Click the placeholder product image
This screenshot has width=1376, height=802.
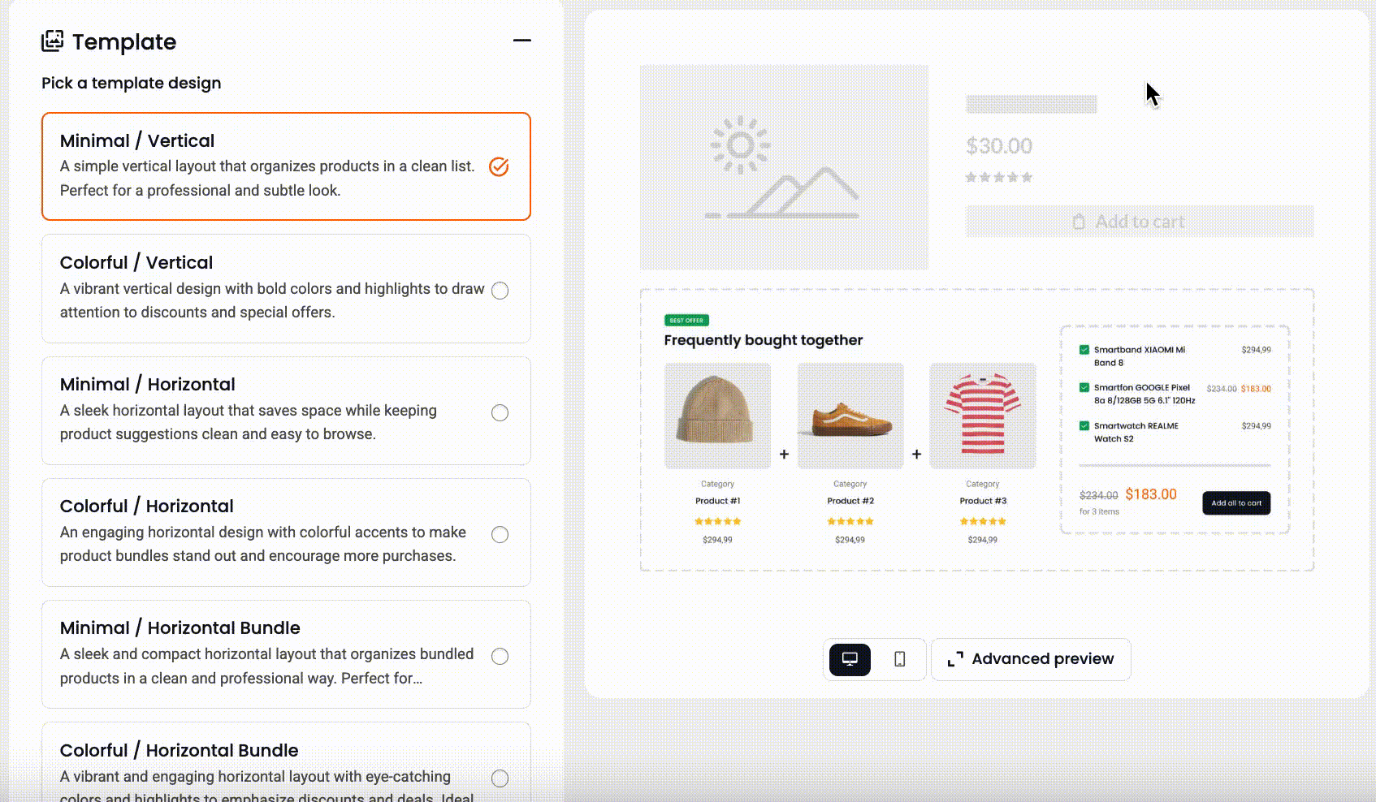pyautogui.click(x=784, y=167)
